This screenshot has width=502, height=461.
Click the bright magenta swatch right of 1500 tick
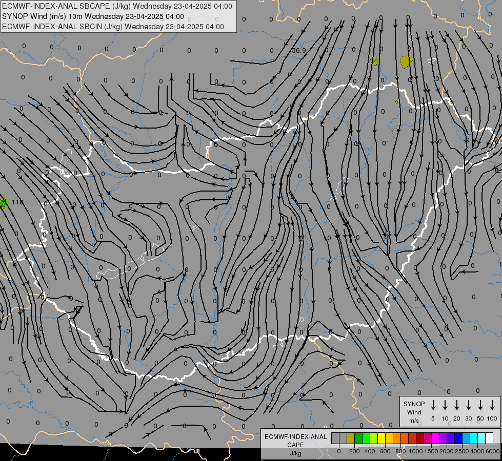pyautogui.click(x=435, y=438)
